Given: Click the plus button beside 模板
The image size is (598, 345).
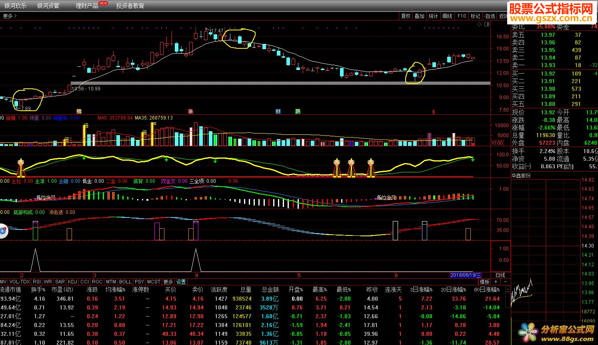Looking at the screenshot, I should pyautogui.click(x=496, y=282).
